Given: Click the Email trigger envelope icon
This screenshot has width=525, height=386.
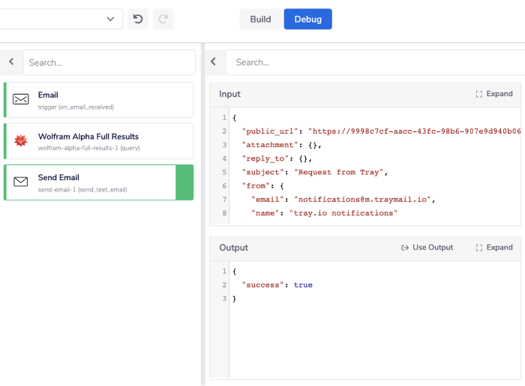Looking at the screenshot, I should [21, 99].
